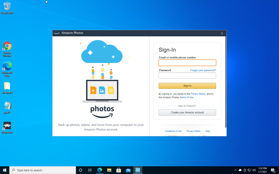
Task: Select the Google Chrome desktop icon
Action: tap(7, 46)
